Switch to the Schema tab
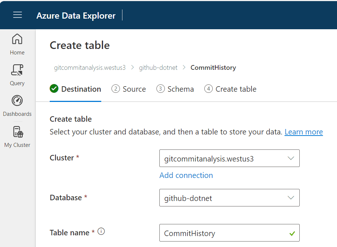This screenshot has width=337, height=247. 180,89
